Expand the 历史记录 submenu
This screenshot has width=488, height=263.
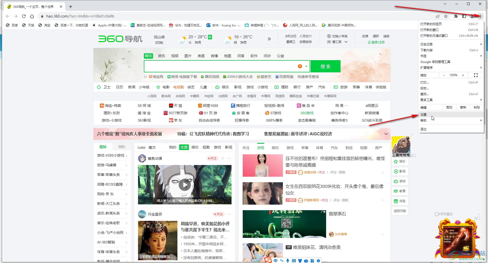(x=451, y=44)
